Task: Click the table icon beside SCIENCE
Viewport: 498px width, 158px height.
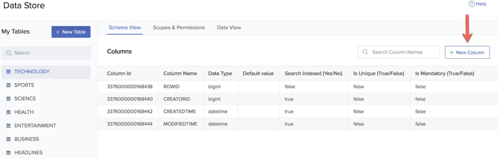Action: tap(8, 99)
